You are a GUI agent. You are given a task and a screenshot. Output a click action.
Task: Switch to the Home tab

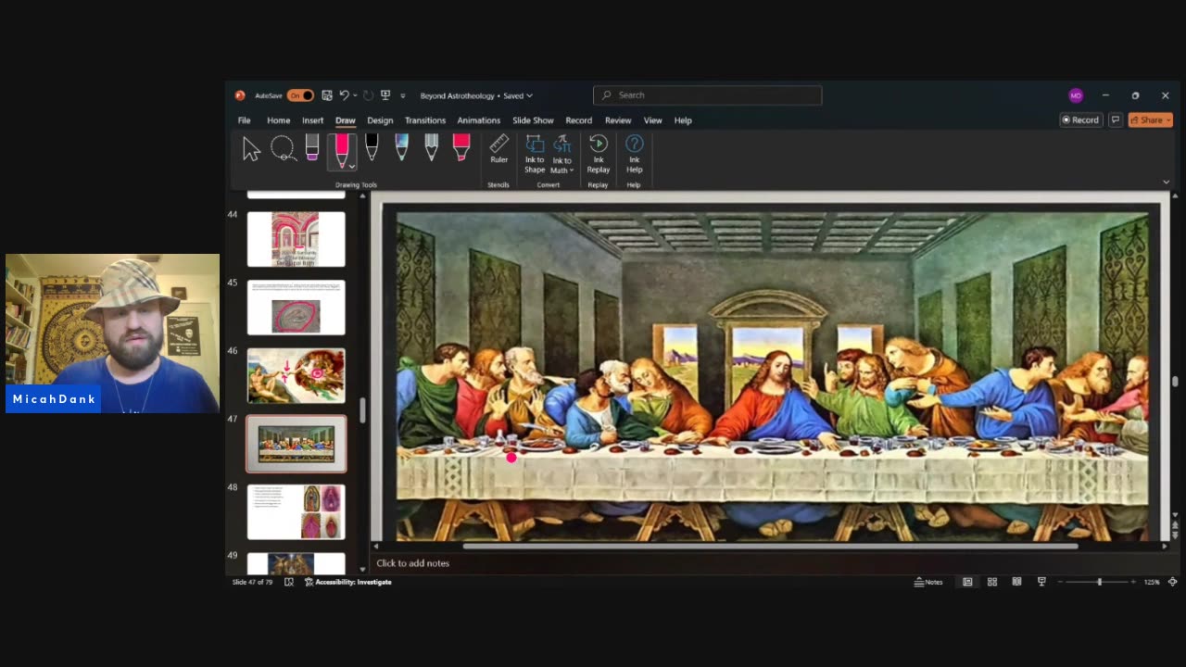pyautogui.click(x=278, y=120)
